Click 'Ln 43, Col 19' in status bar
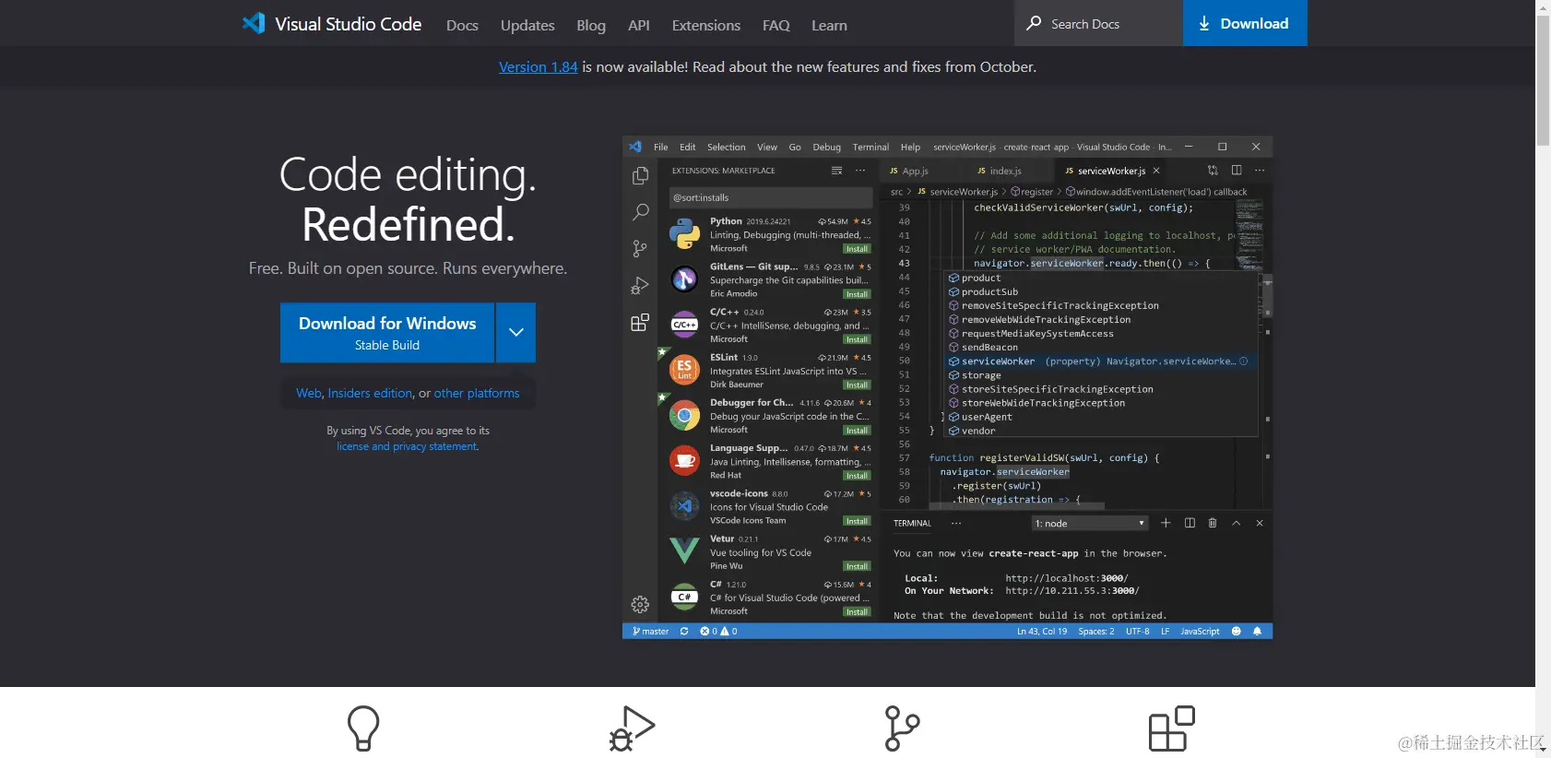This screenshot has height=758, width=1551. [1042, 632]
